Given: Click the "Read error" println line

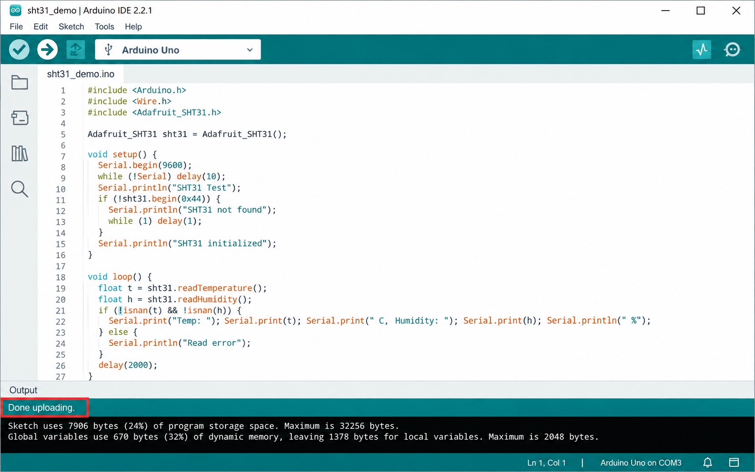Looking at the screenshot, I should coord(179,343).
